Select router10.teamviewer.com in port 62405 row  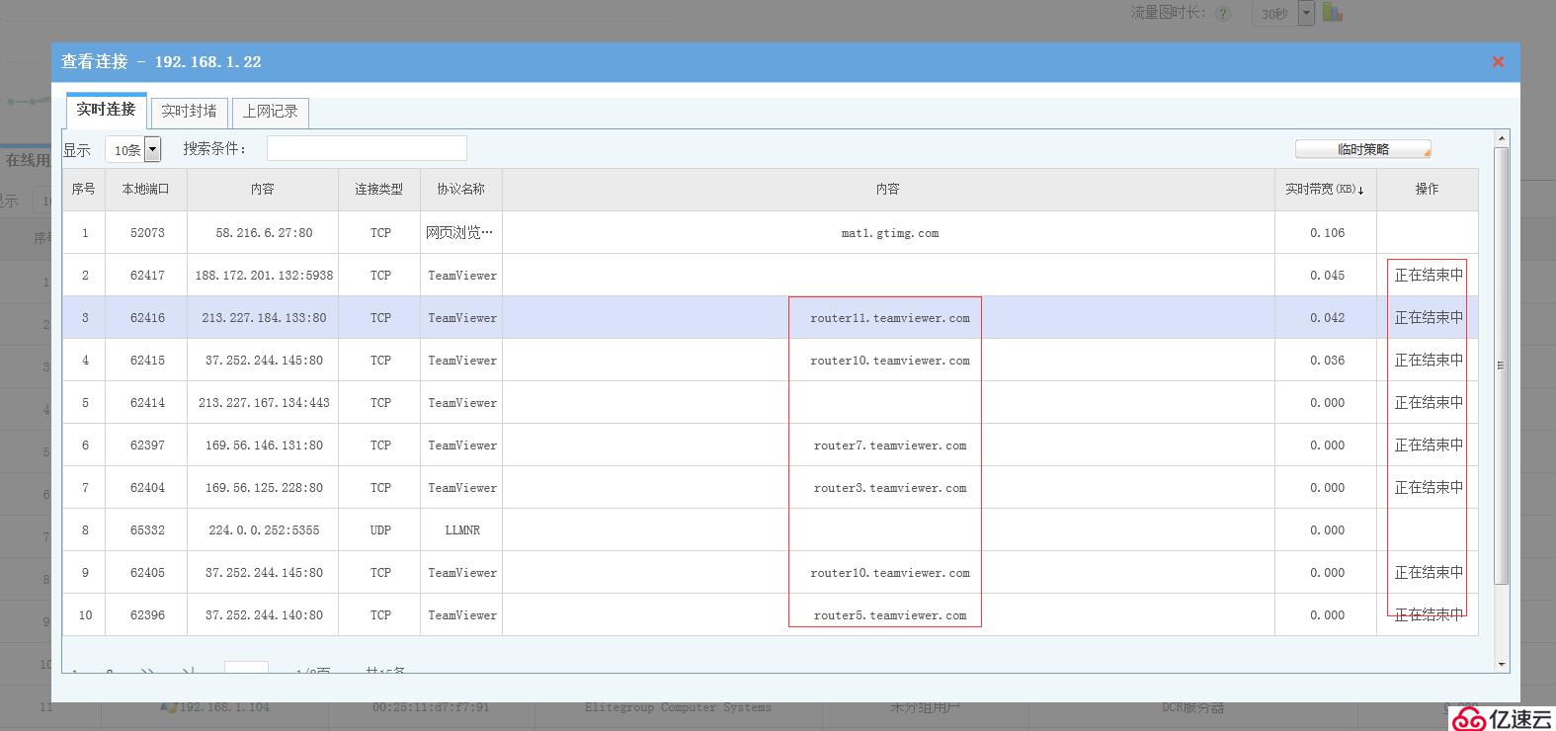click(x=890, y=573)
